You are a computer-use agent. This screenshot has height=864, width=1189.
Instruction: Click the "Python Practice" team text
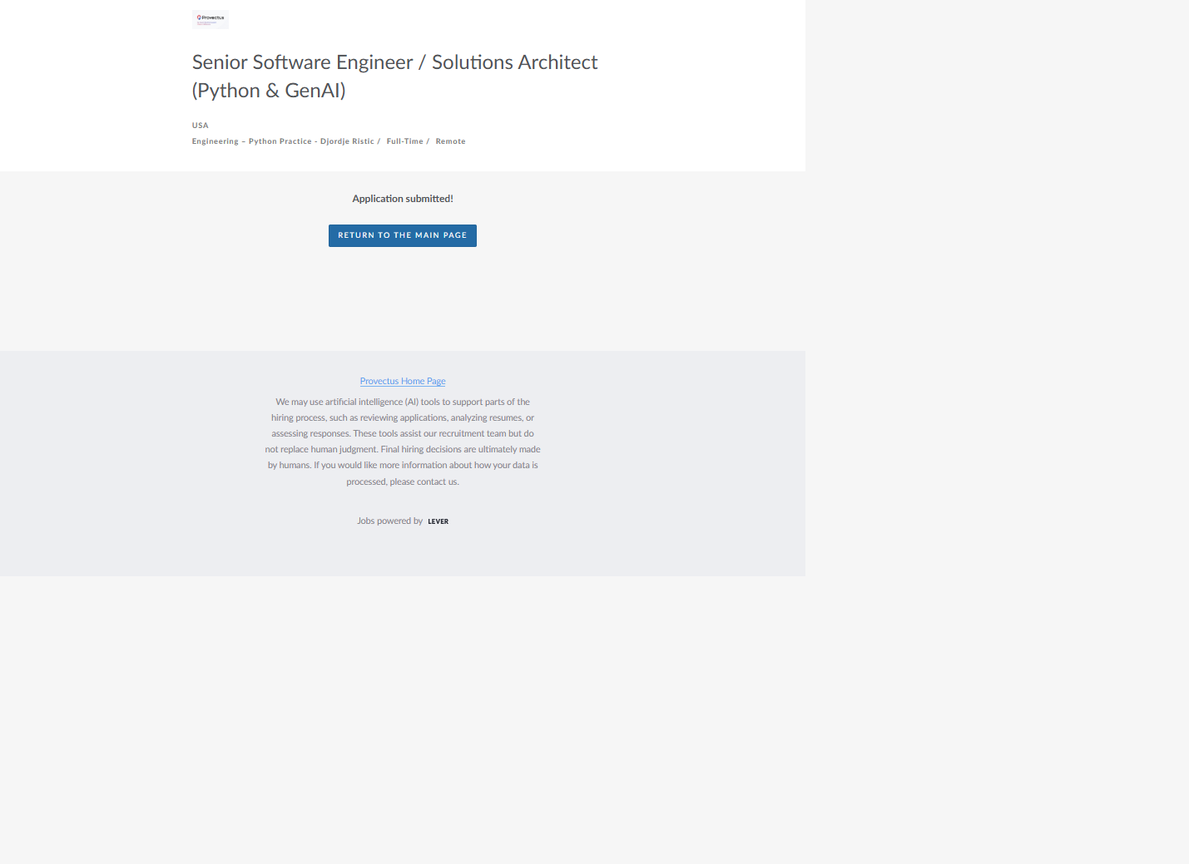[x=280, y=141]
